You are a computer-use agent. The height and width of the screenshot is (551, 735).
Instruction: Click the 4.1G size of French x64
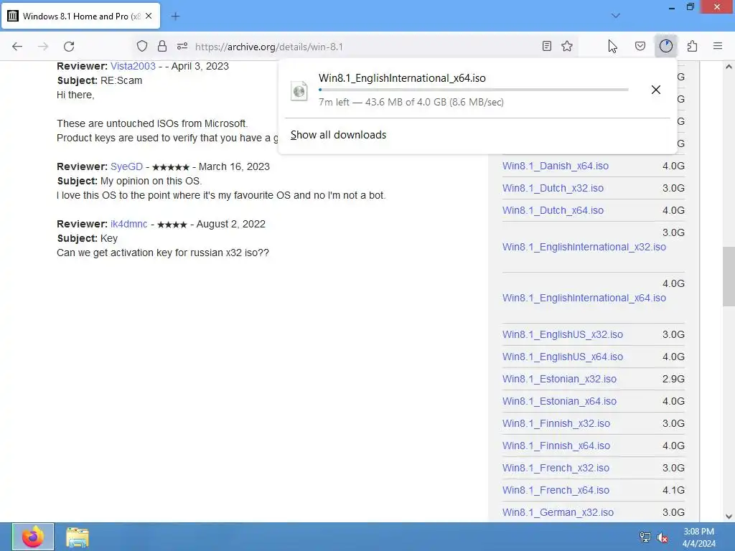673,490
